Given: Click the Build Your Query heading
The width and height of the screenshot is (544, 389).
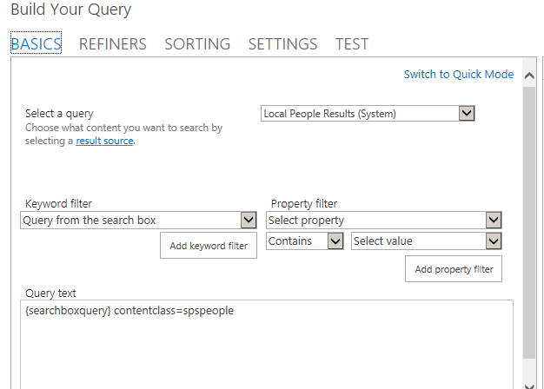Looking at the screenshot, I should click(70, 10).
